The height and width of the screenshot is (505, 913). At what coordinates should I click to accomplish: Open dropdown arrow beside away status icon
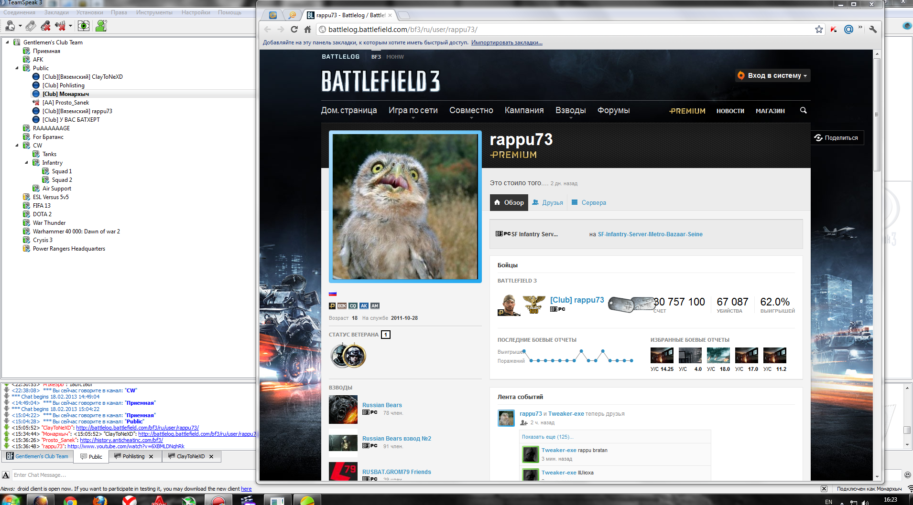[20, 26]
